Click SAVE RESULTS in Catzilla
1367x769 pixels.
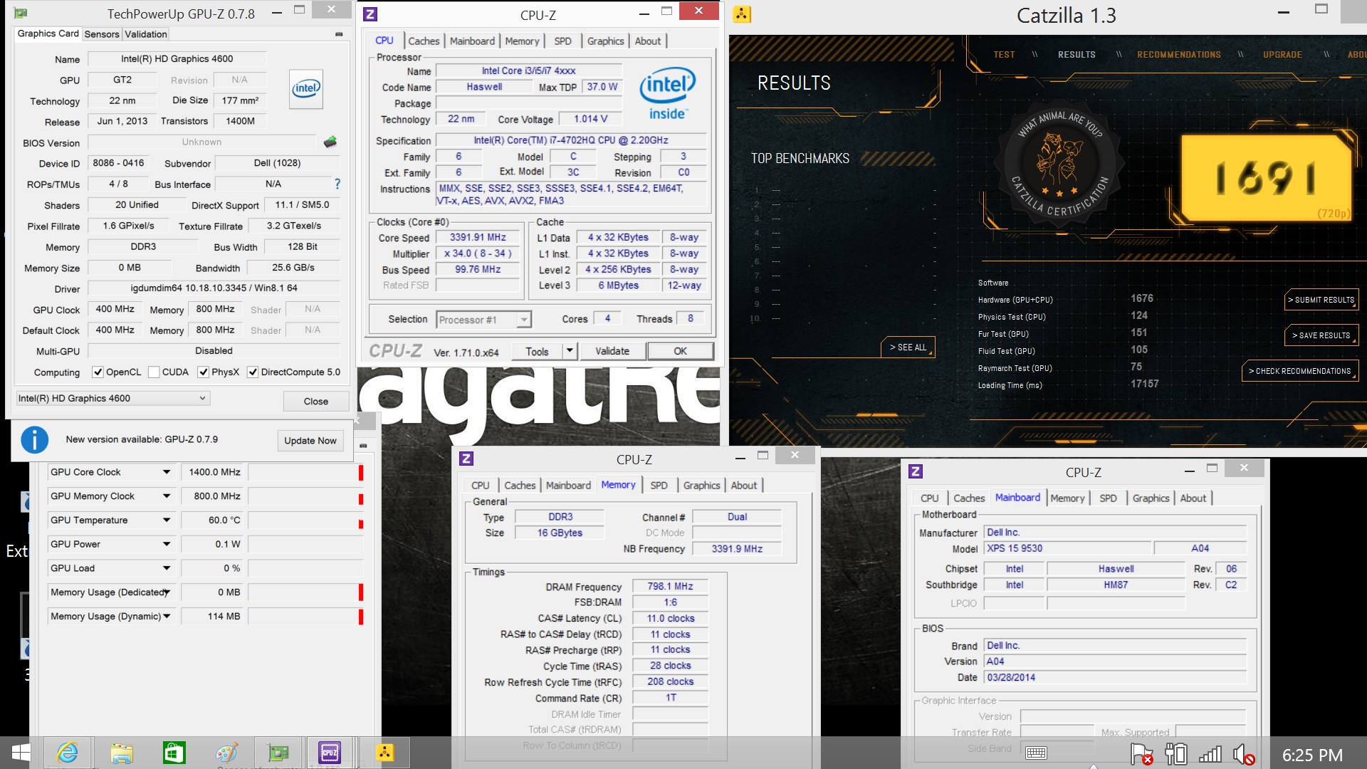pyautogui.click(x=1321, y=335)
